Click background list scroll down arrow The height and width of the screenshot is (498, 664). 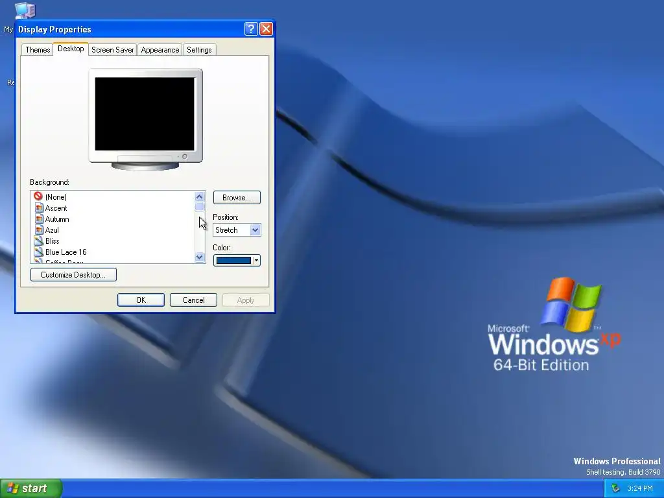coord(200,257)
